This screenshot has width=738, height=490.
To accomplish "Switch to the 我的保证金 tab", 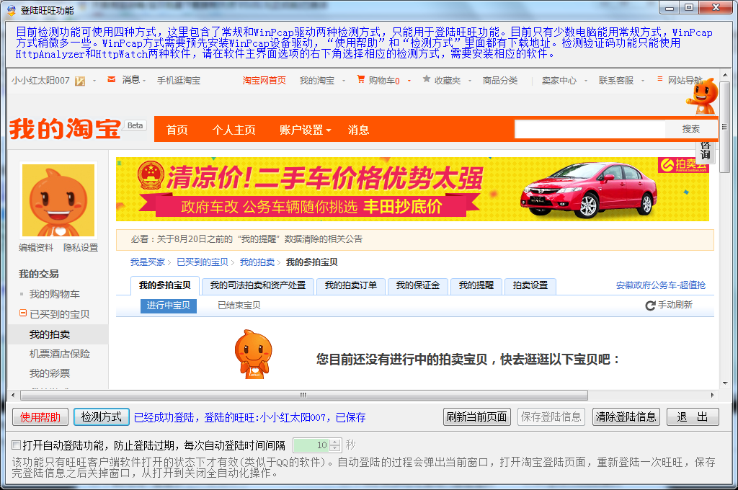I will (x=418, y=285).
